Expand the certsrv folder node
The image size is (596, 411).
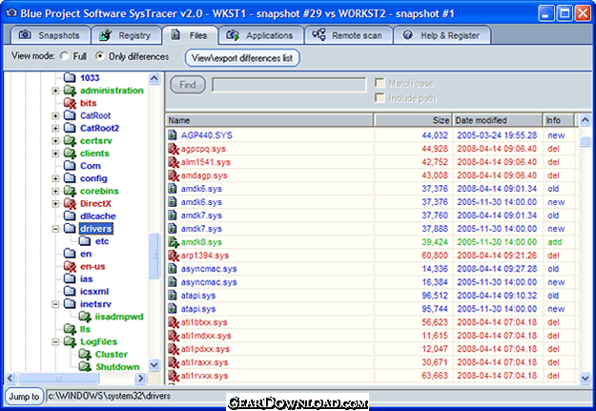coord(55,141)
